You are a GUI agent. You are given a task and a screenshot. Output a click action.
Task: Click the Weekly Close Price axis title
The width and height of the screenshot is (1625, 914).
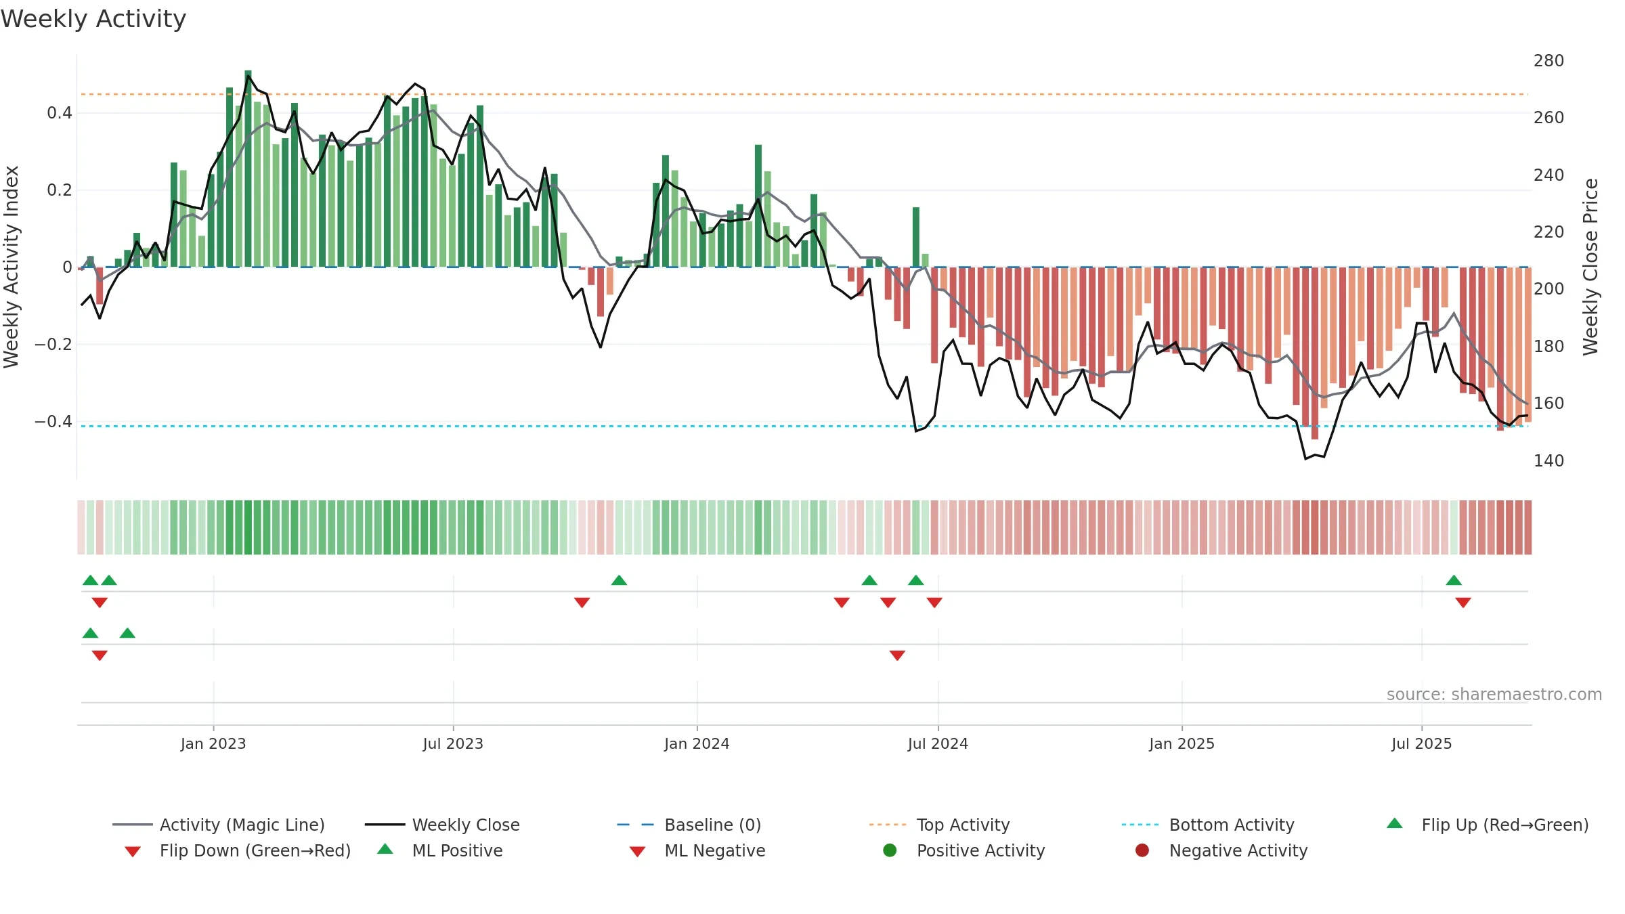click(1590, 267)
